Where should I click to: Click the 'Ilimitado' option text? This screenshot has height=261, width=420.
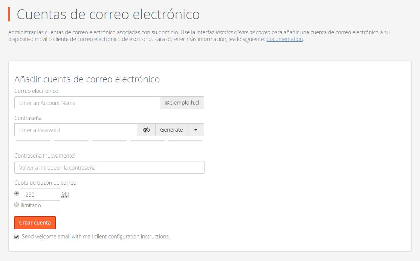[x=31, y=205]
